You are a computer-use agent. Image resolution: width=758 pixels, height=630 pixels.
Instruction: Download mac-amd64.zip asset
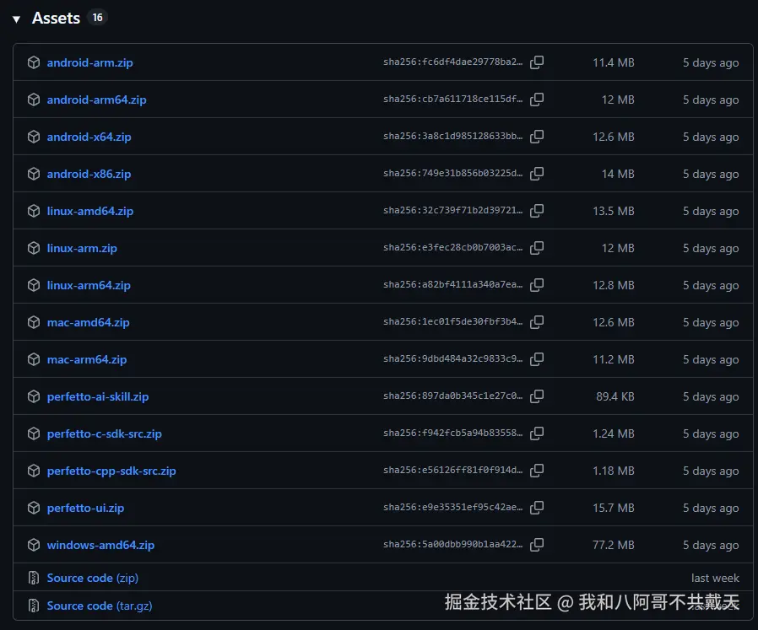pyautogui.click(x=89, y=322)
